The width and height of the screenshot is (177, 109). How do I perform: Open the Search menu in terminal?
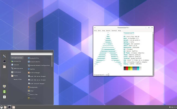pos(108,31)
